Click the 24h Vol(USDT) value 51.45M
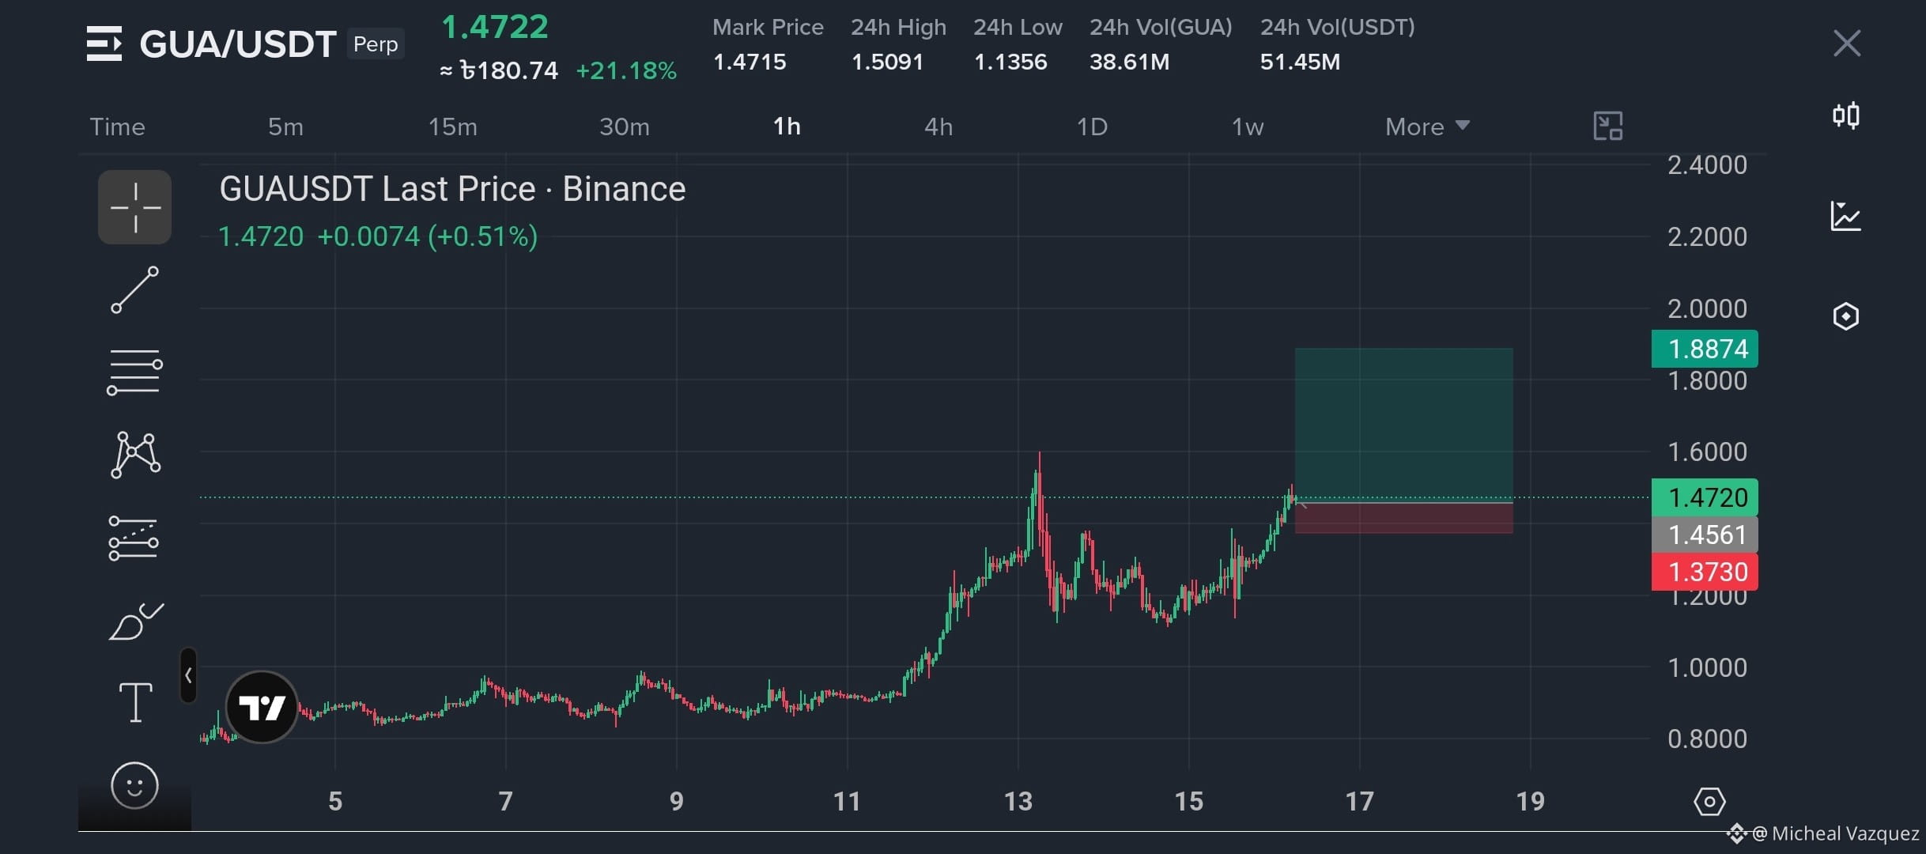This screenshot has width=1926, height=854. point(1300,62)
